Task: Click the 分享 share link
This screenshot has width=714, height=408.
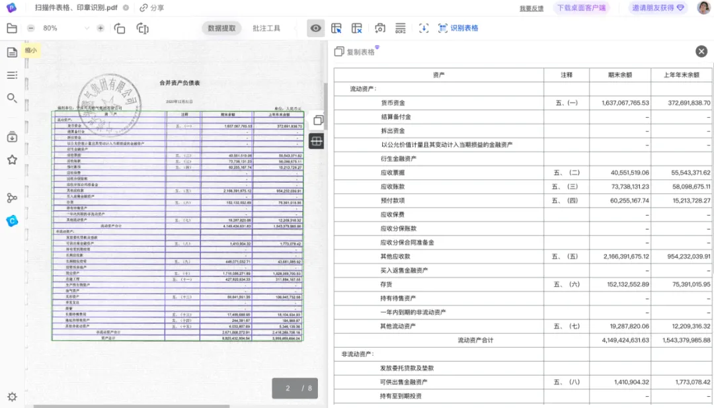Action: click(152, 8)
